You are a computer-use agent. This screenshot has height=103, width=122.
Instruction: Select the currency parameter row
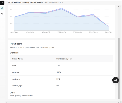62,72
